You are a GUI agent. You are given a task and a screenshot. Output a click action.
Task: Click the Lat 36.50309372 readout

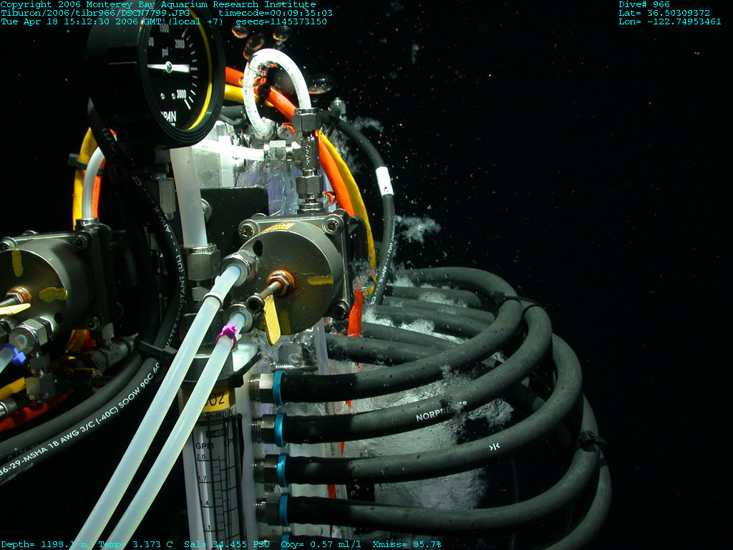[x=664, y=13]
